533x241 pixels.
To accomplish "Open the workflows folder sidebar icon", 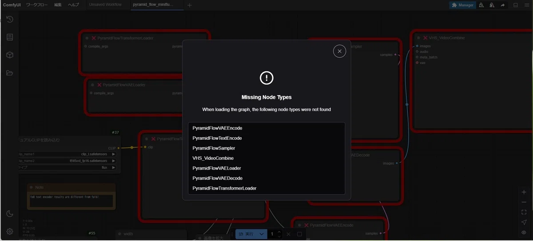I will (10, 73).
